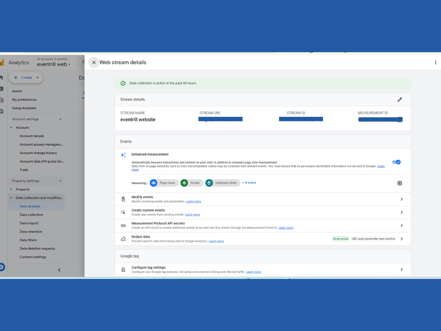Collapse the Account tree node

click(11, 128)
